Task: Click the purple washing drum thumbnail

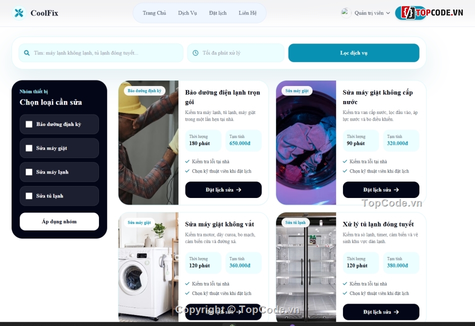Action: coord(306,142)
